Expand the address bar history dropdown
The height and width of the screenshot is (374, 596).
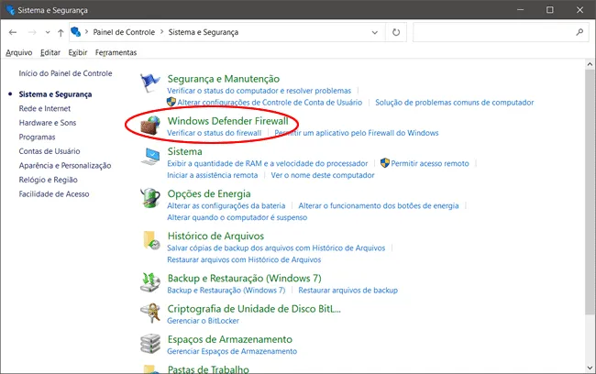pyautogui.click(x=375, y=32)
